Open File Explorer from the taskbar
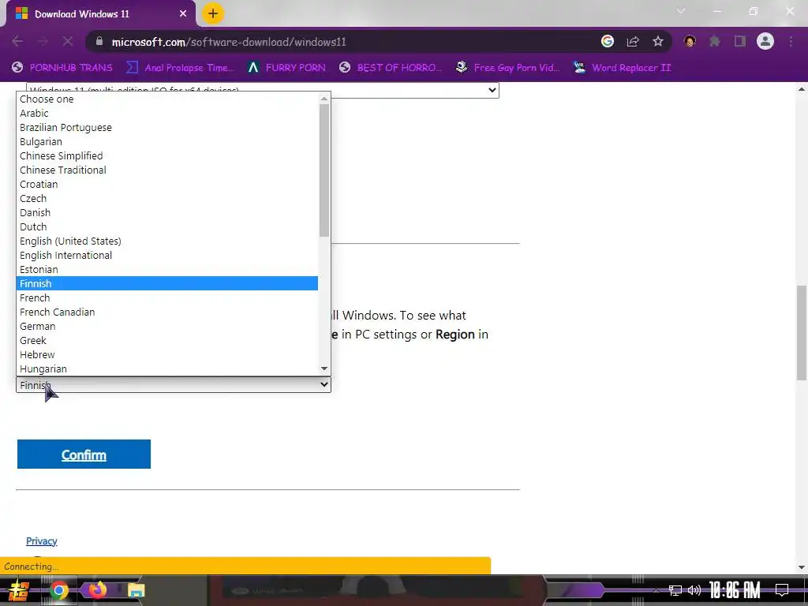Image resolution: width=808 pixels, height=606 pixels. pyautogui.click(x=136, y=590)
